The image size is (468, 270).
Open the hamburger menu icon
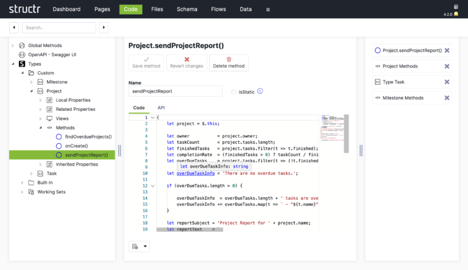tap(268, 10)
